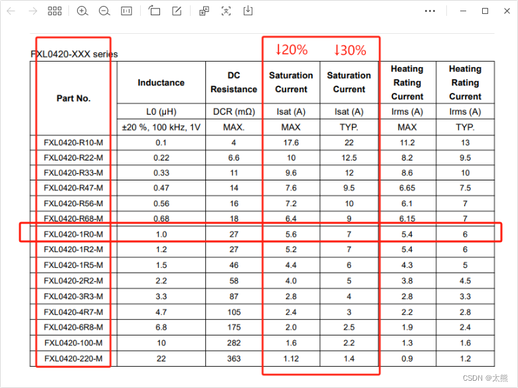The height and width of the screenshot is (388, 518).
Task: Click the 0.56 inductance value
Action: 161,204
